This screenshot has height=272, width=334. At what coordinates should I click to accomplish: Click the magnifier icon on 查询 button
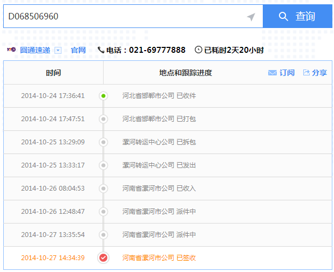[283, 16]
